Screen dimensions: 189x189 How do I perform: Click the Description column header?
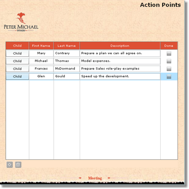pos(120,46)
